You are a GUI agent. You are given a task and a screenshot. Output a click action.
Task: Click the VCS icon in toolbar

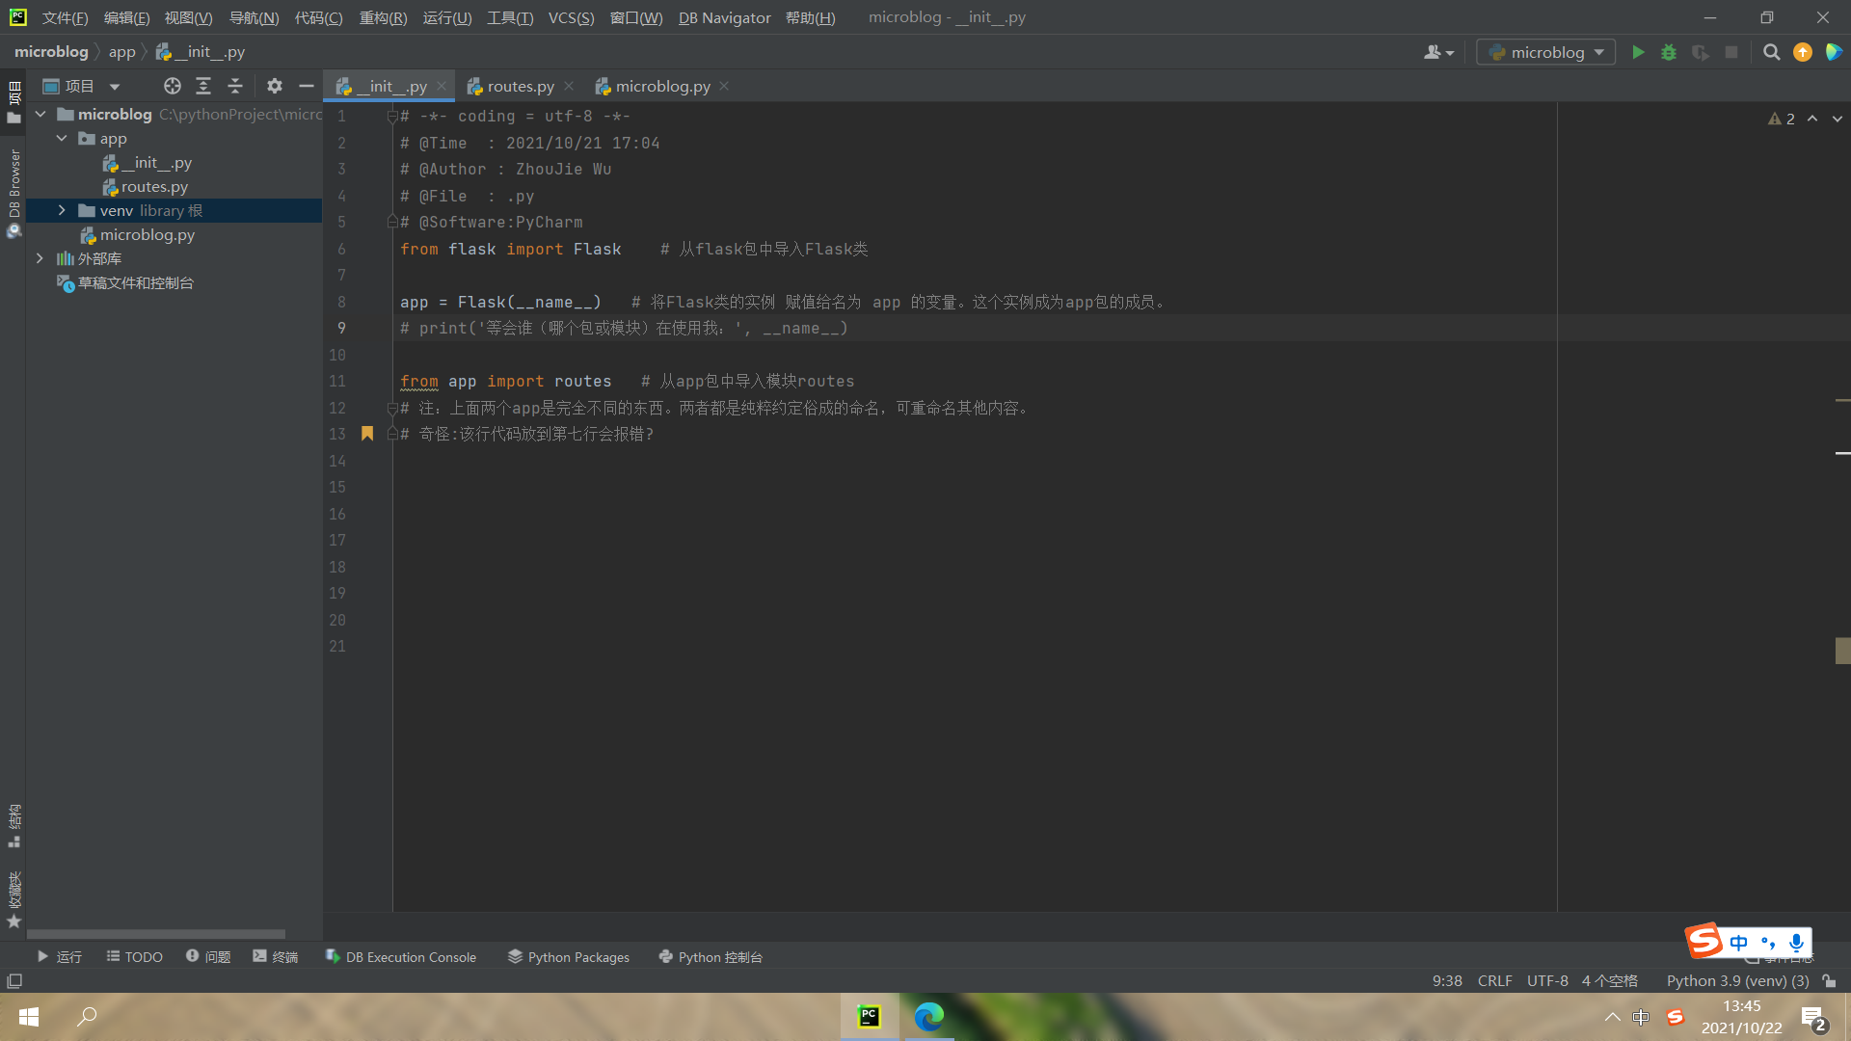coord(1803,52)
